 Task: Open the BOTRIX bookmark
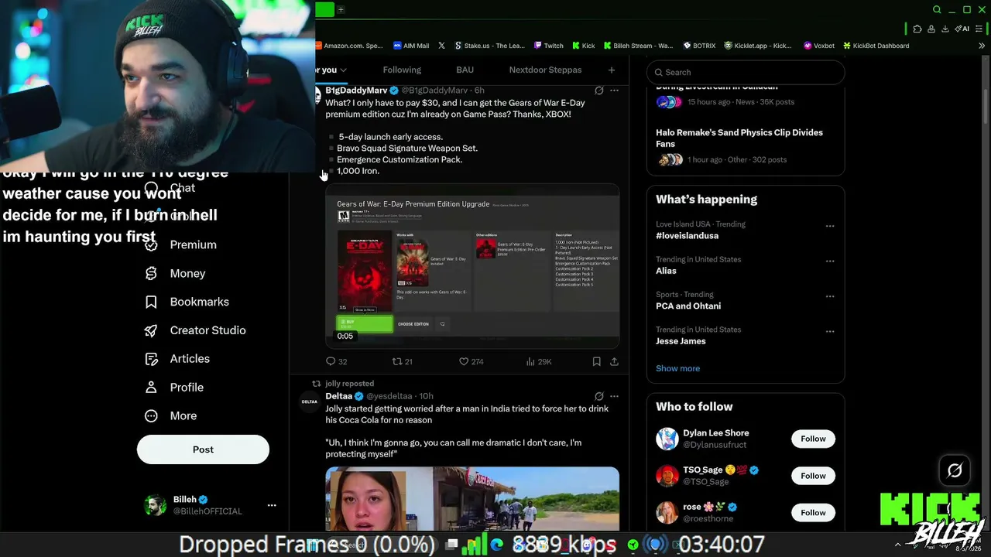coord(698,46)
